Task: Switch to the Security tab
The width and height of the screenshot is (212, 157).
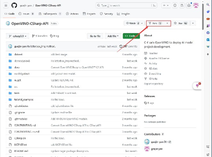Action: click(106, 14)
